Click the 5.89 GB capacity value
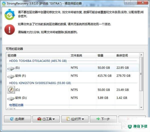 click(x=103, y=98)
